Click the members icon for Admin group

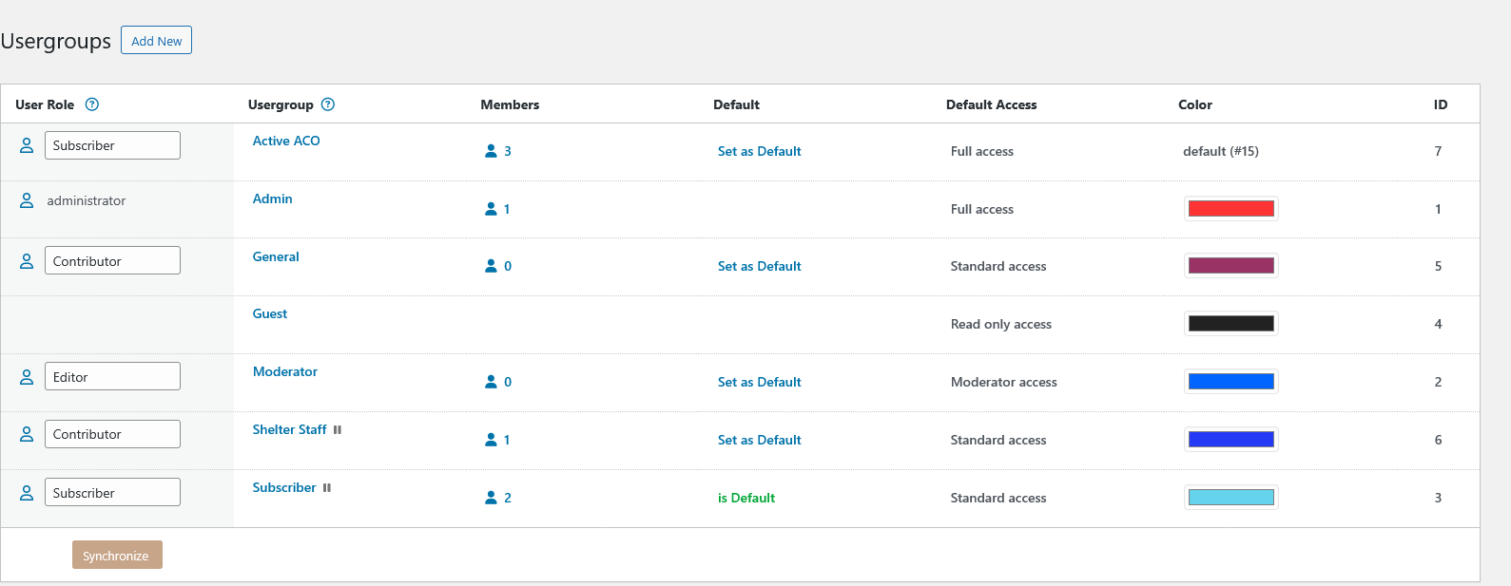[492, 209]
